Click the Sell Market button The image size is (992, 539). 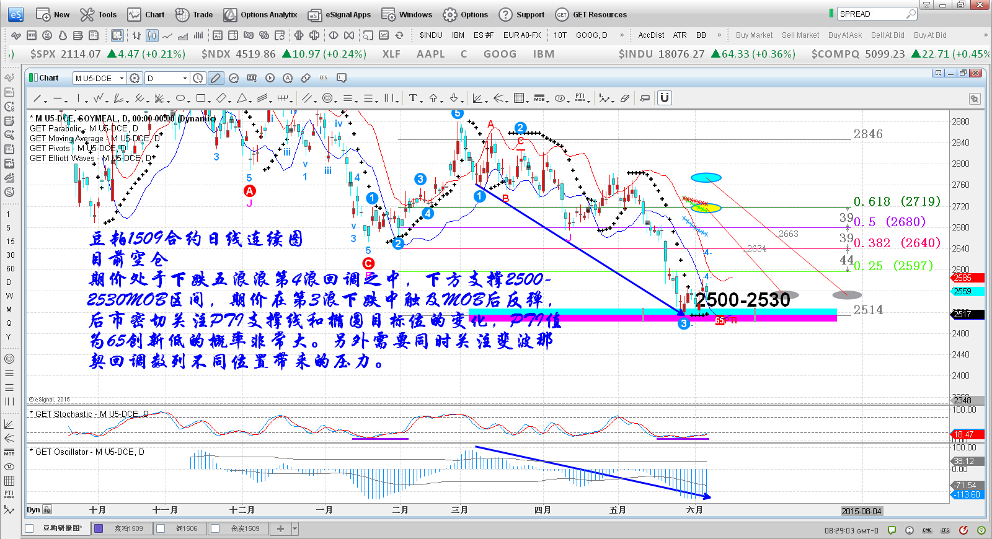pyautogui.click(x=800, y=35)
